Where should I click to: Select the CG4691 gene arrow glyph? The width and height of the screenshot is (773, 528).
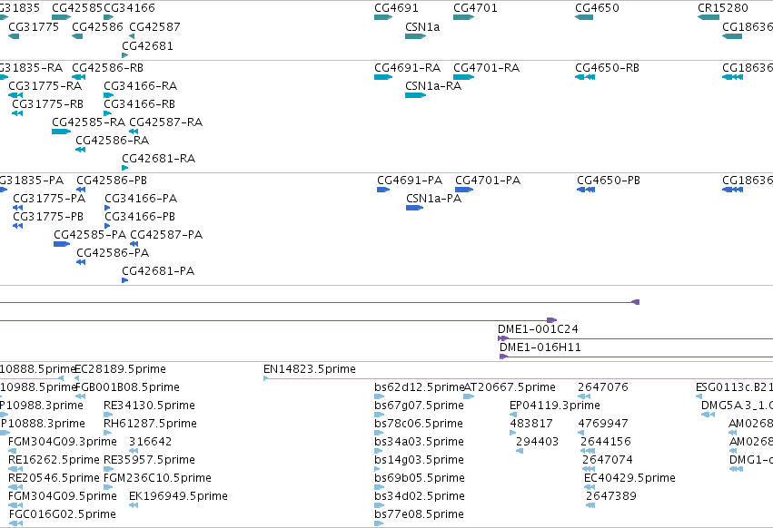coord(383,17)
